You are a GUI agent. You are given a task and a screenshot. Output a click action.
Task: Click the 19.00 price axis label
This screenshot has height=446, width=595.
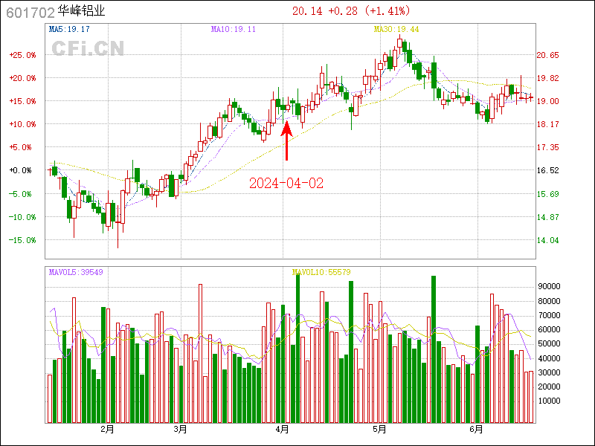(547, 101)
